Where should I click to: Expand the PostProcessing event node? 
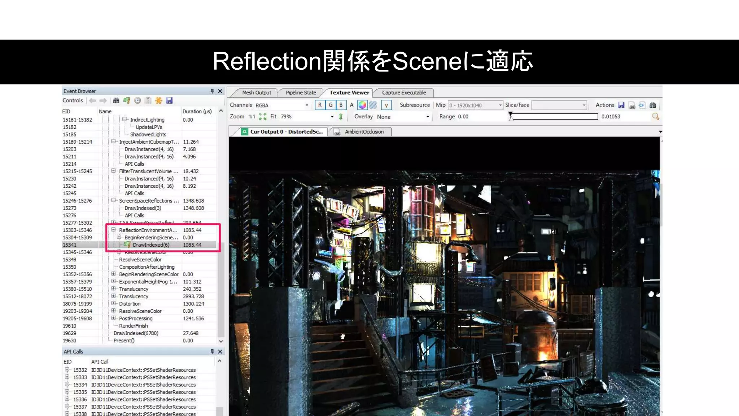[113, 318]
